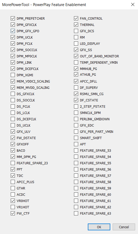The height and width of the screenshot is (234, 138).
Task: Toggle the BACO checkbox
Action: click(x=13, y=150)
